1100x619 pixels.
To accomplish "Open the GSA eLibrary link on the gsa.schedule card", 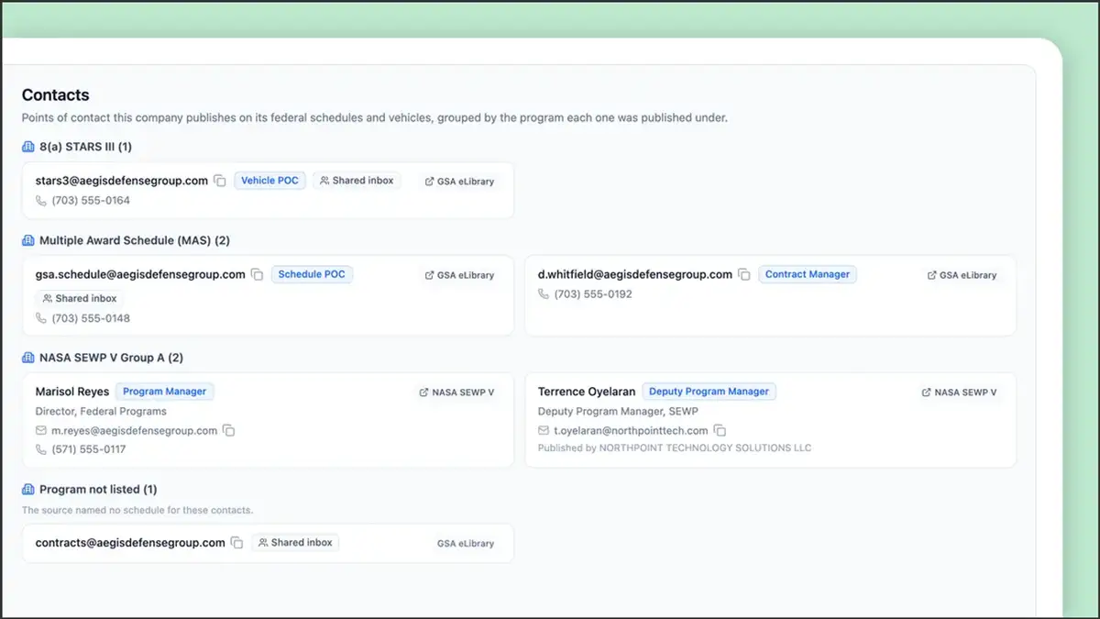I will (459, 275).
